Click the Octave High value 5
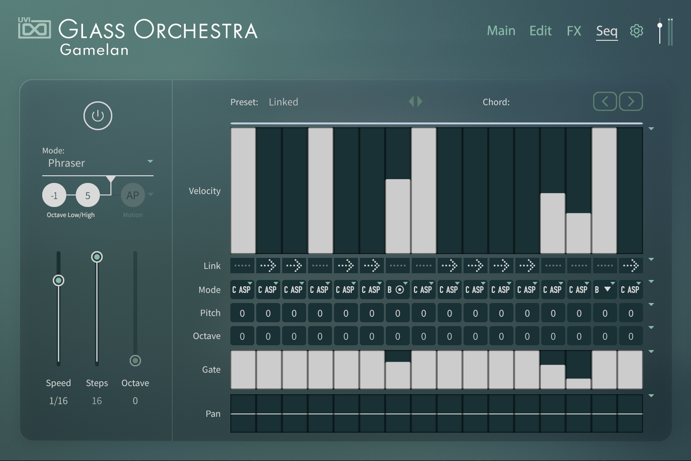Viewport: 691px width, 461px height. point(88,195)
